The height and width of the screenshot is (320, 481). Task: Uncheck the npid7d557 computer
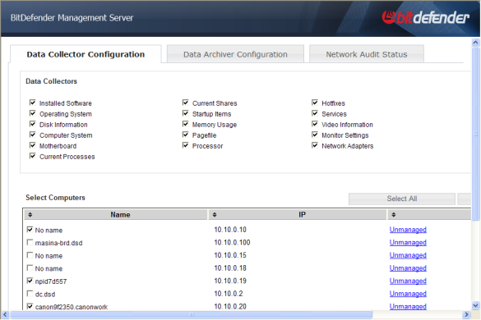pyautogui.click(x=30, y=281)
